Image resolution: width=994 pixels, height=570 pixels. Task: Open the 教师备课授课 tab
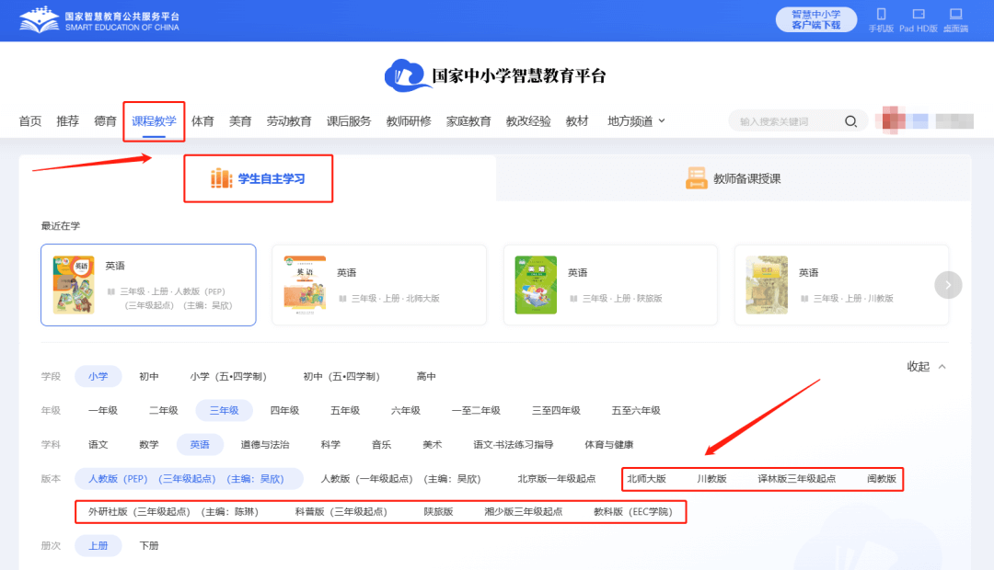point(734,178)
